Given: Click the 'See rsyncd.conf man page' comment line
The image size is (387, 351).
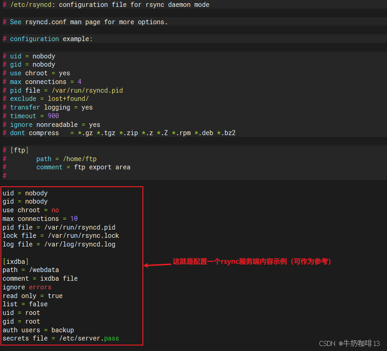Looking at the screenshot, I should pos(85,22).
